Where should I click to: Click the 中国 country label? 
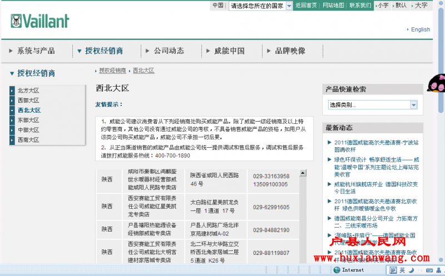[217, 6]
